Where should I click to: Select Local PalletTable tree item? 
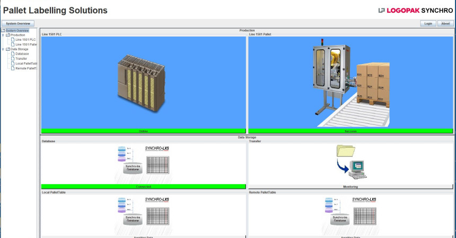click(26, 63)
